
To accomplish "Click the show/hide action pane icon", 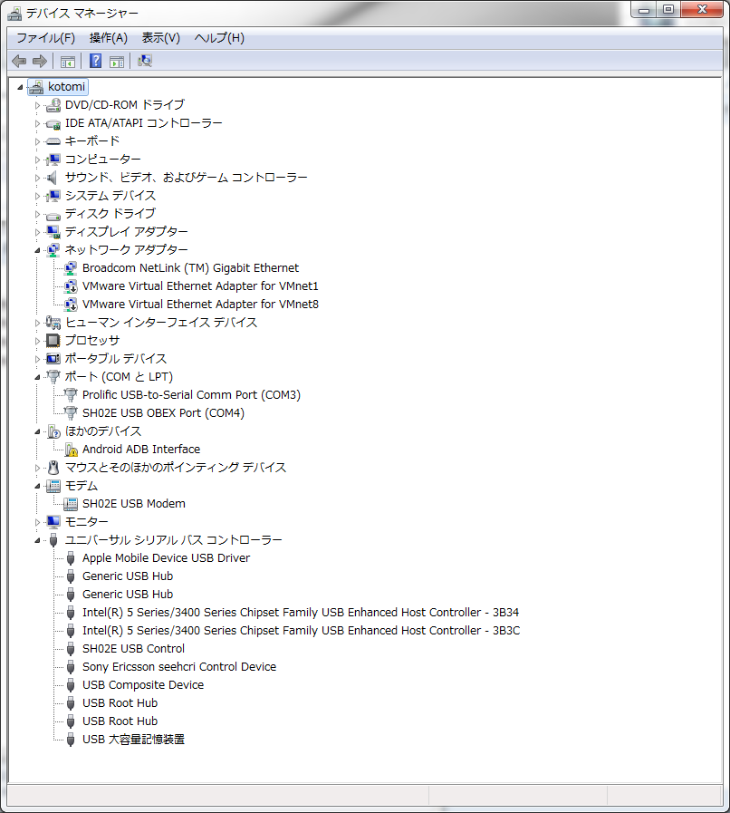I will (x=117, y=61).
